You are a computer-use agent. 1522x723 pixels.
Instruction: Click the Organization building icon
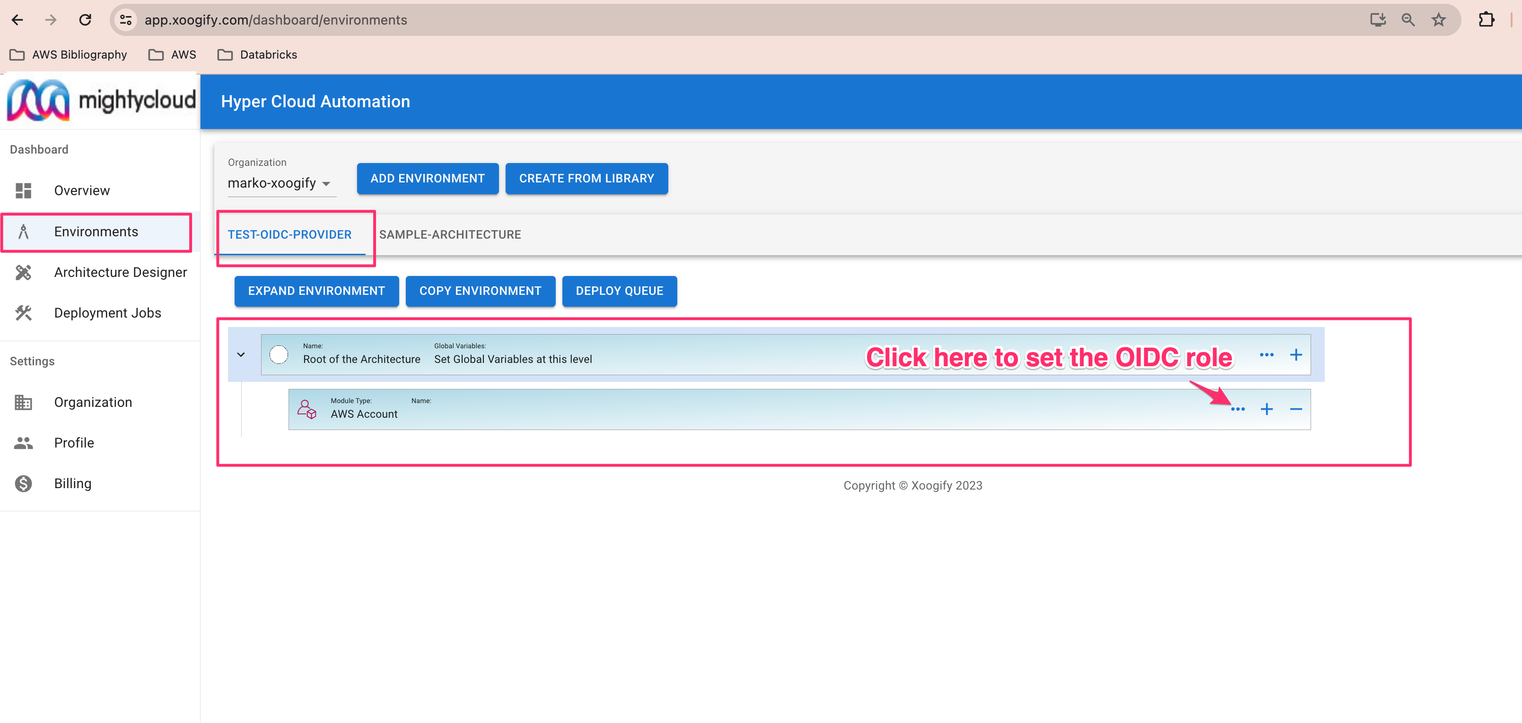point(24,402)
